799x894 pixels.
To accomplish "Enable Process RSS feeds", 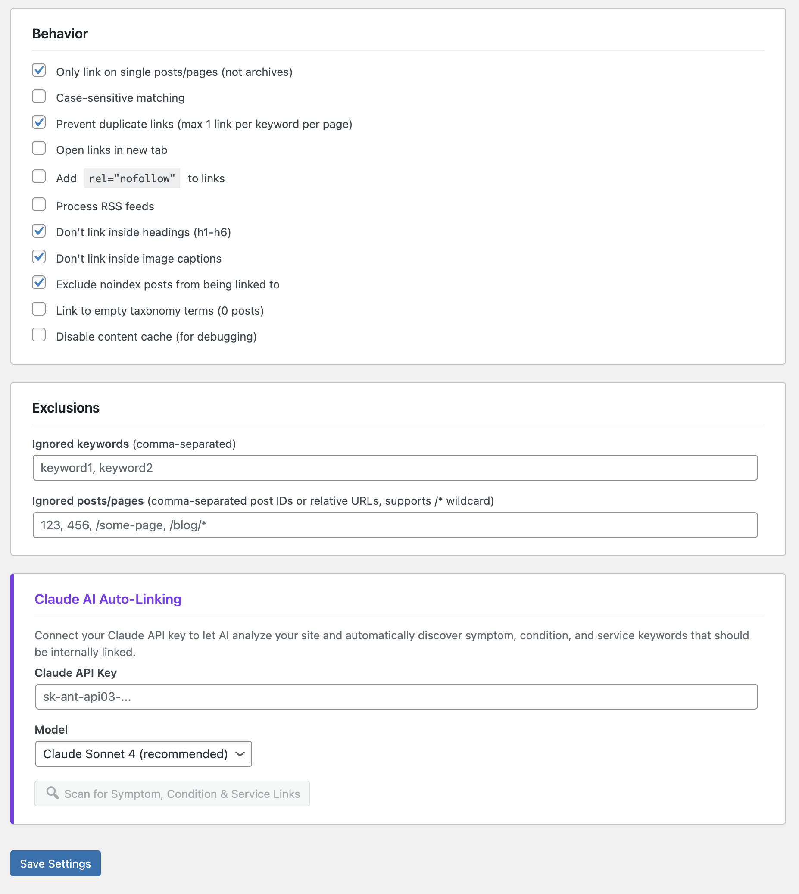I will (39, 205).
